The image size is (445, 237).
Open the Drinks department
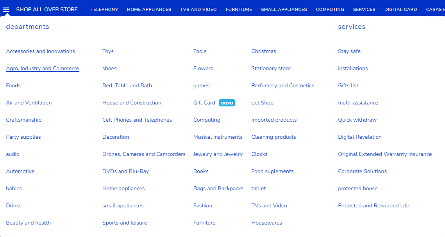[x=14, y=205]
